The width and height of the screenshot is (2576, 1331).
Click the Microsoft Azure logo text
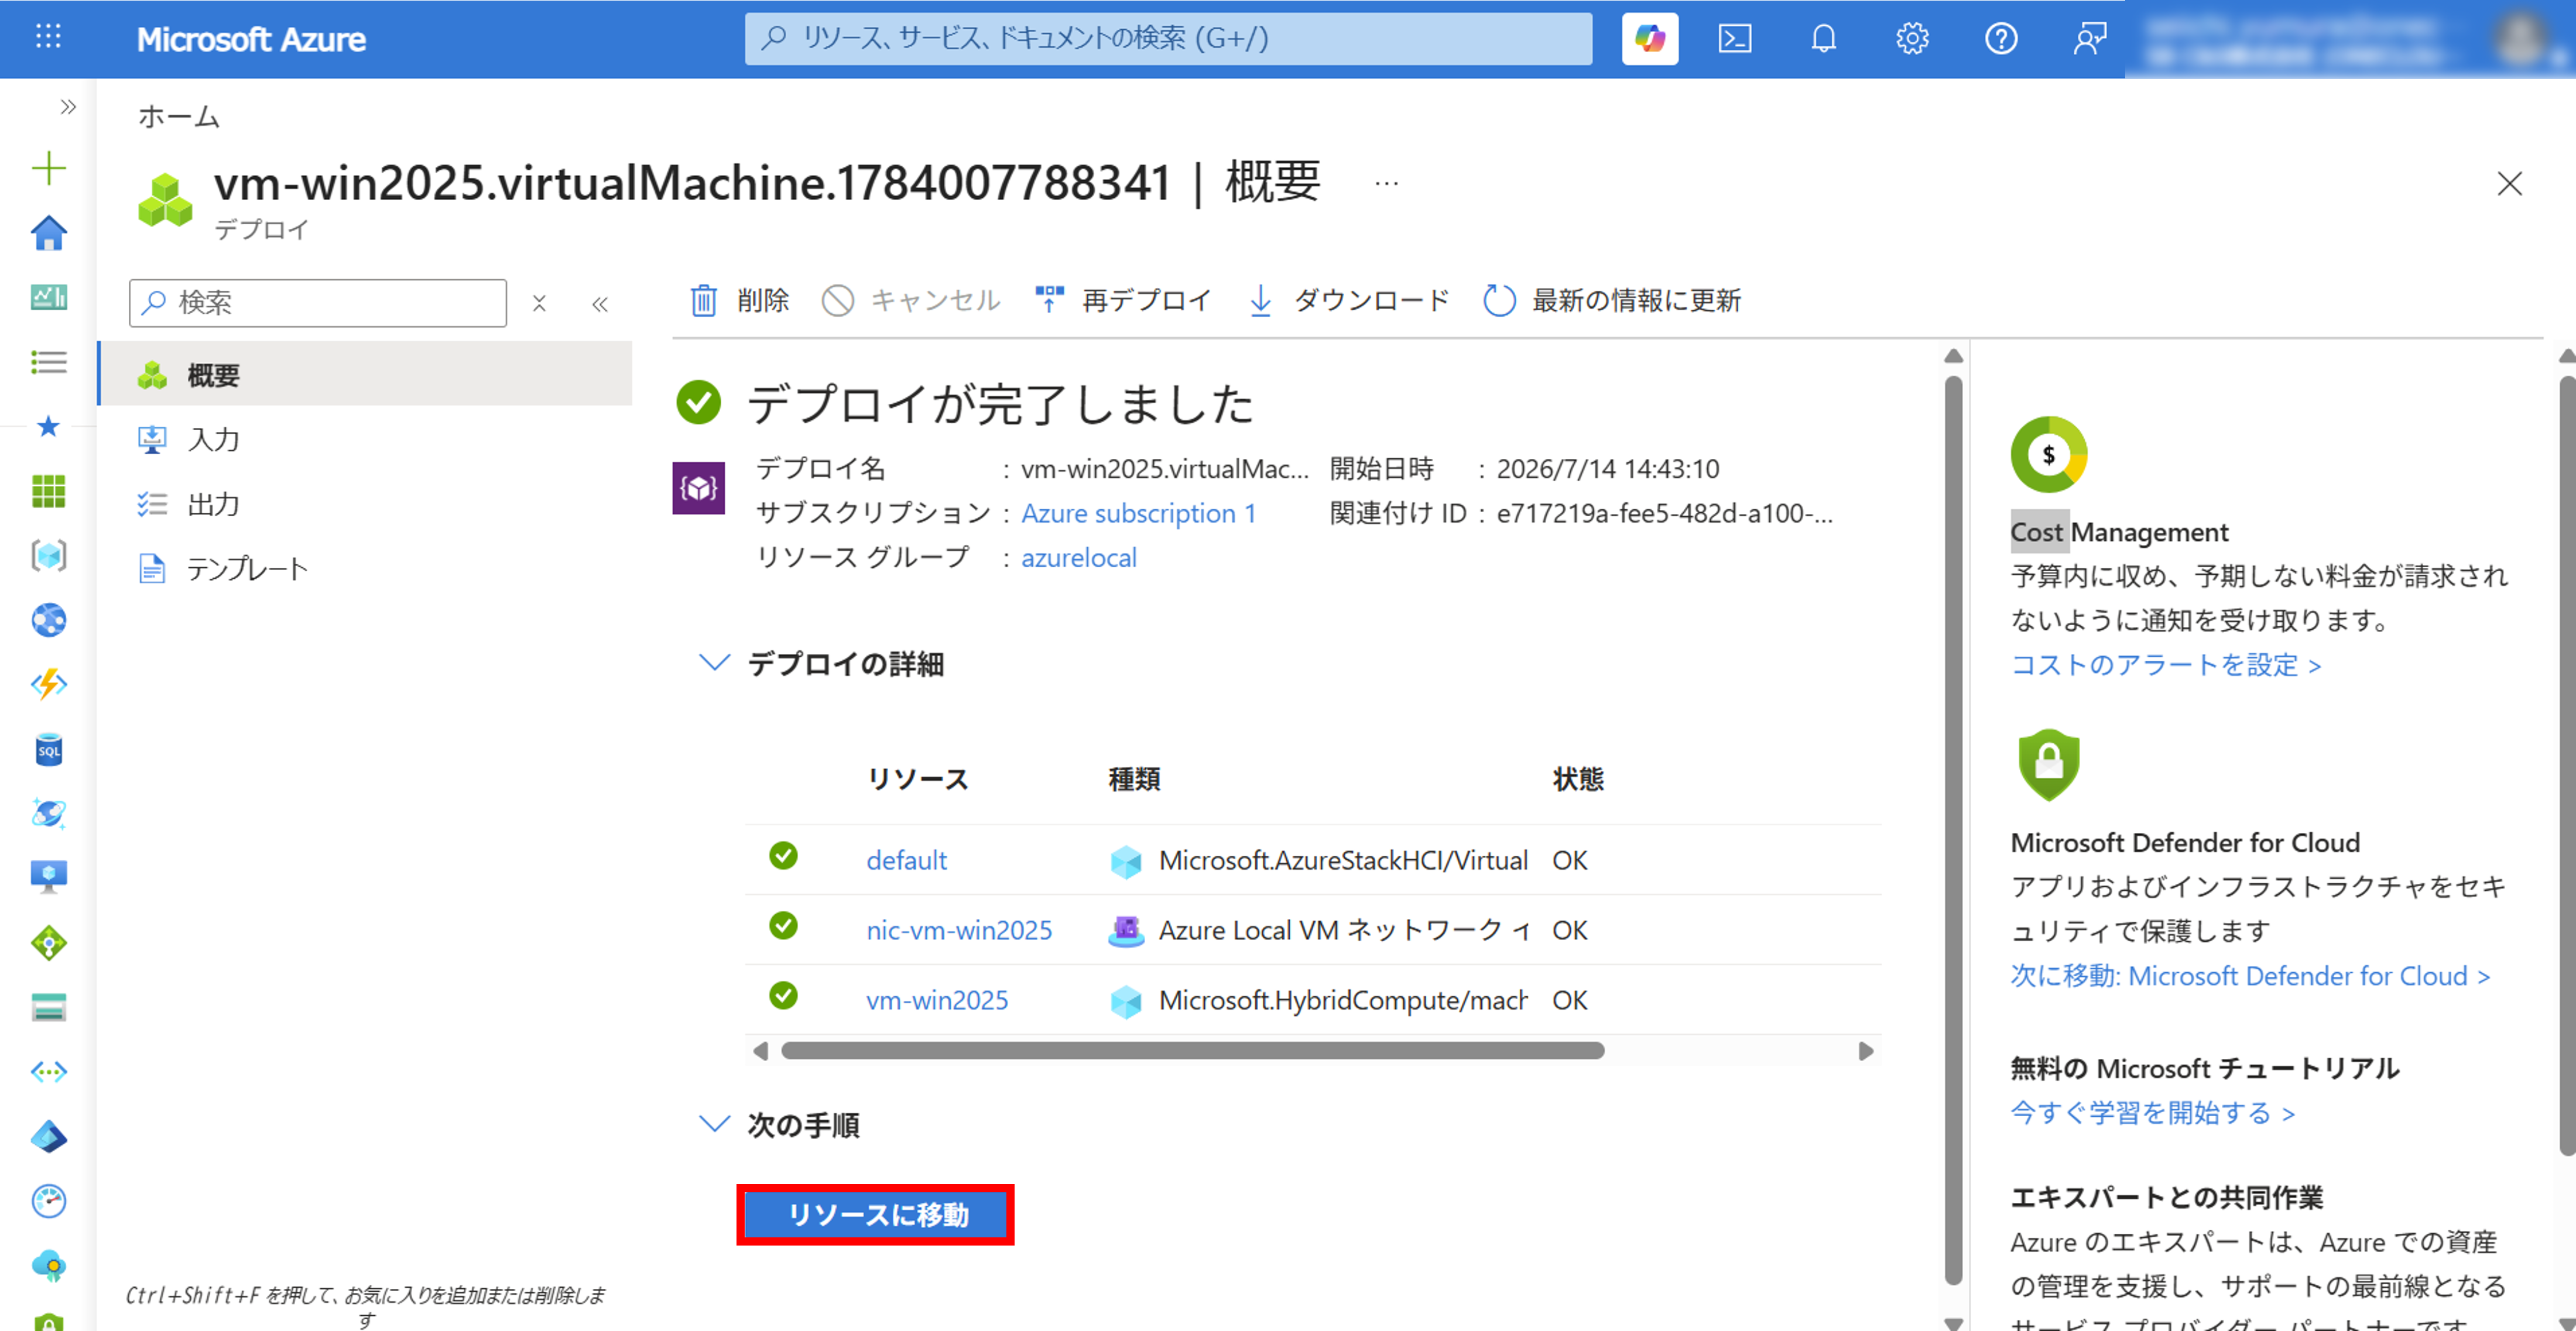tap(251, 39)
